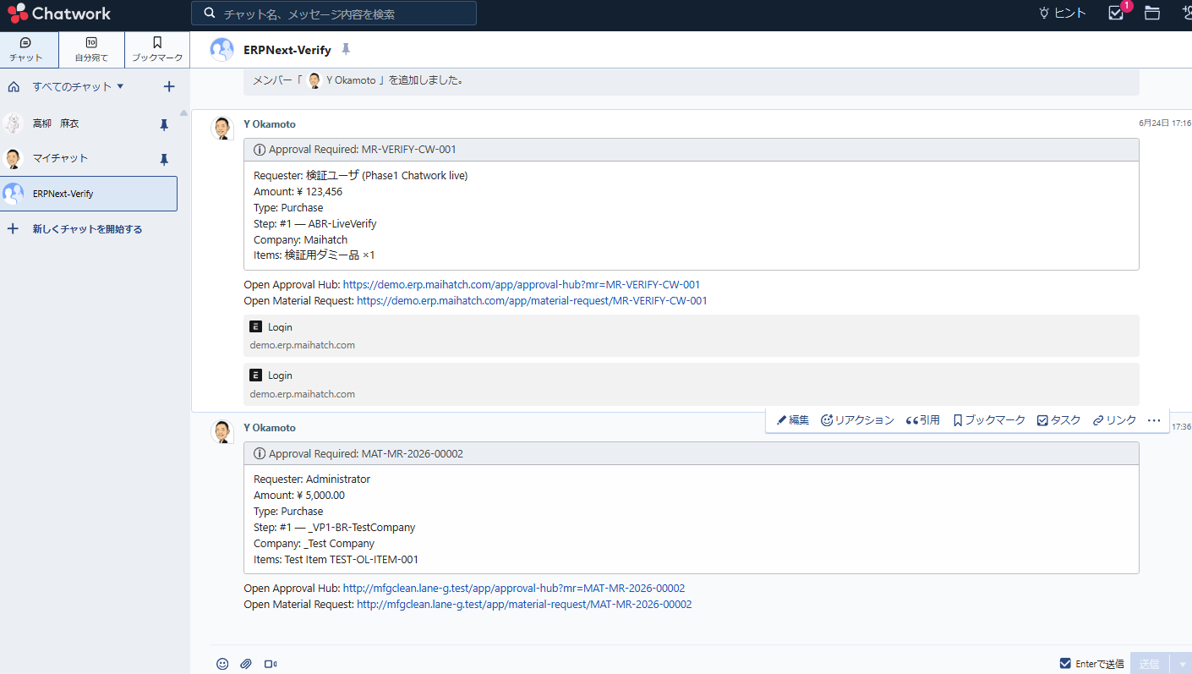Open the file management folder icon

pos(1151,13)
